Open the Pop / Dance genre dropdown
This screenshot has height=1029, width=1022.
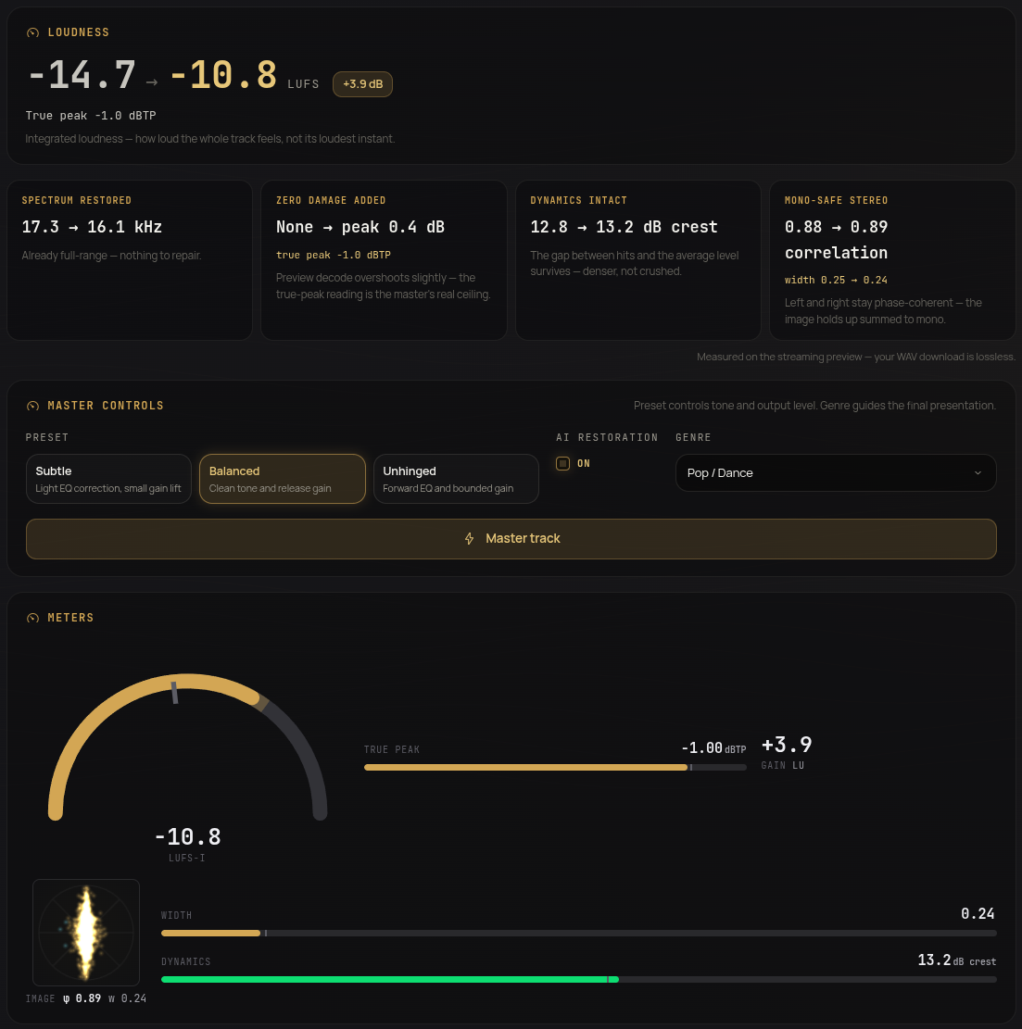836,472
